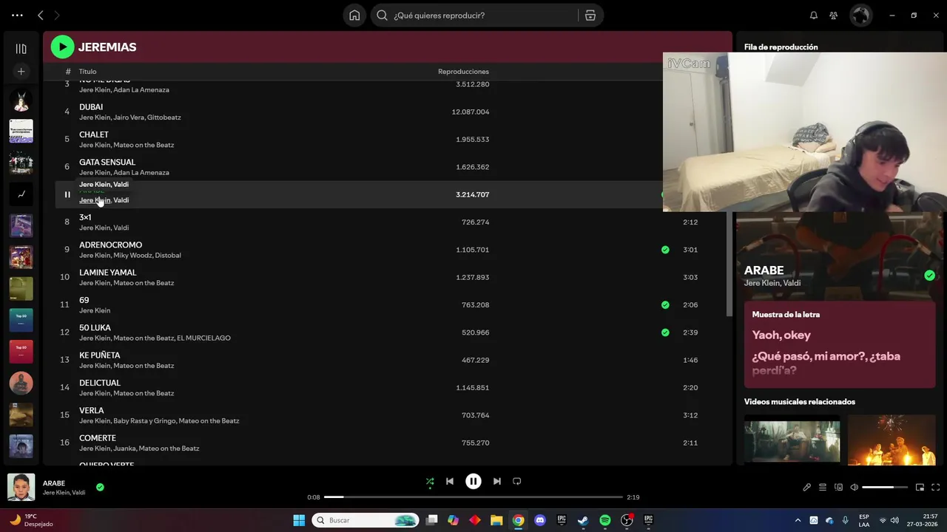Select the song GATA SENSUAL
The height and width of the screenshot is (532, 947).
pos(107,162)
